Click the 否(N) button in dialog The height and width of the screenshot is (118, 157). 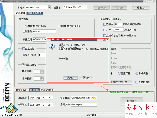point(86,78)
